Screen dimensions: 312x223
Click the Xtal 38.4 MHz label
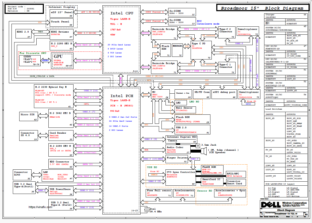[155, 210]
